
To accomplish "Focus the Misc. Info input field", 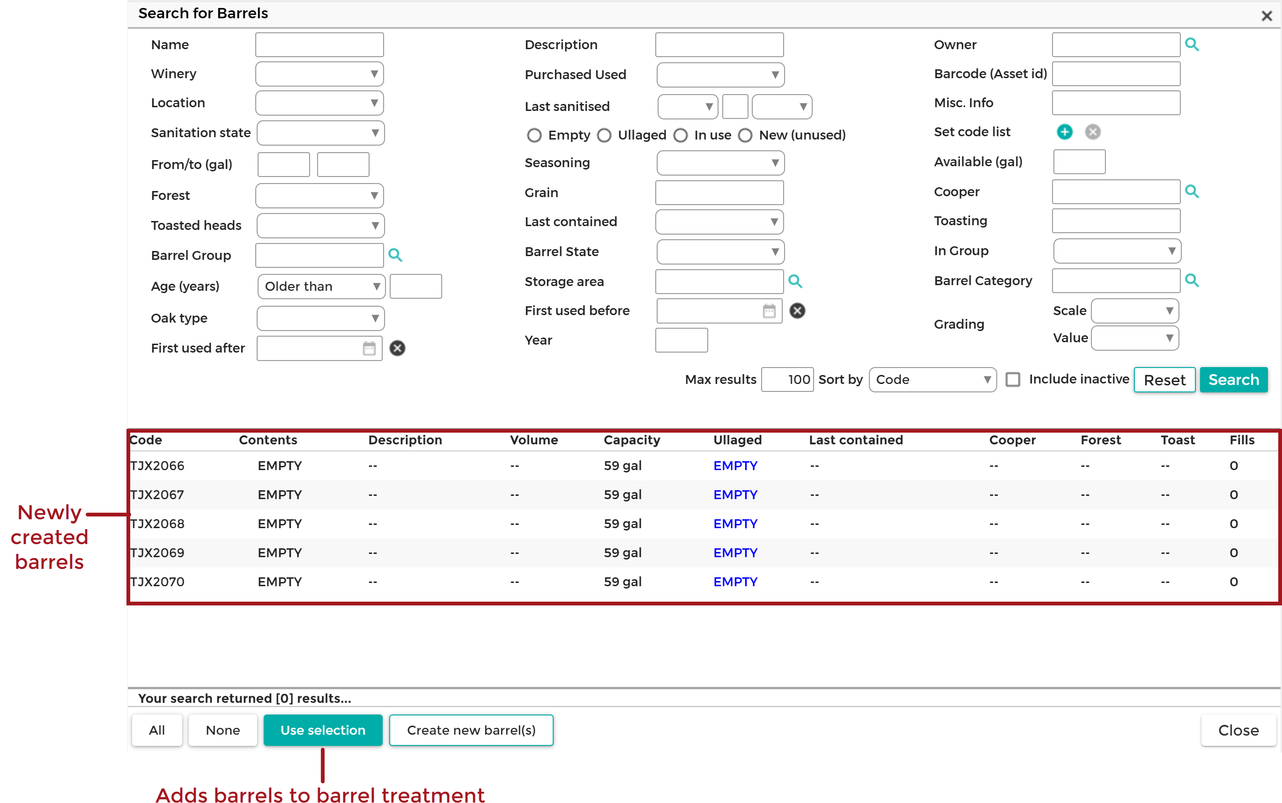I will coord(1116,103).
